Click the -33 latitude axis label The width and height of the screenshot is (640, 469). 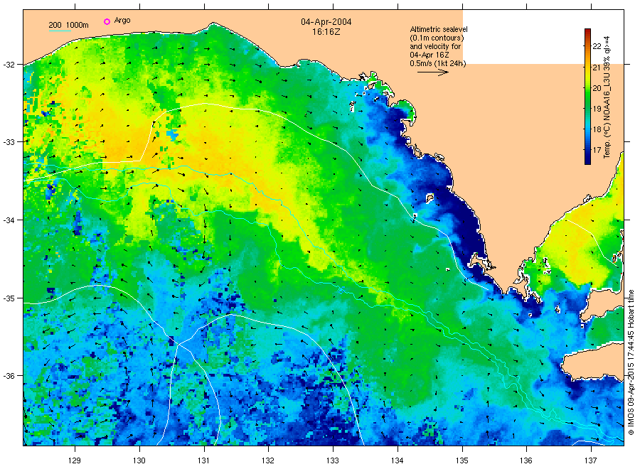click(x=8, y=142)
